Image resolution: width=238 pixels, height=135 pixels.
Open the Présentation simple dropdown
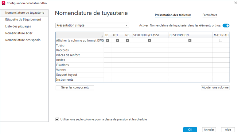point(92,25)
